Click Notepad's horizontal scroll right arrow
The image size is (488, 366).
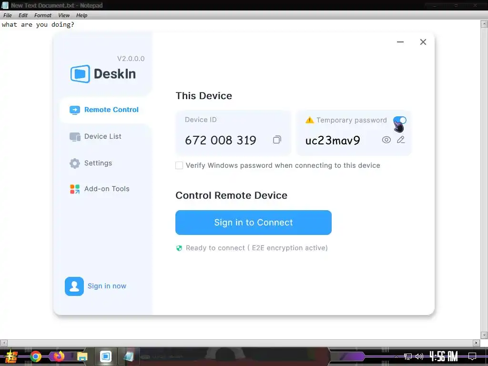pos(476,343)
